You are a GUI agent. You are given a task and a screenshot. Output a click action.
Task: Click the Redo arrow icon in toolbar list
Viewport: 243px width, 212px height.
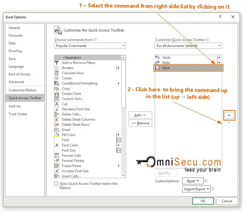157,63
